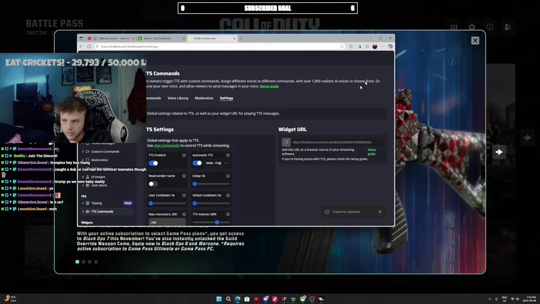Open Xbox app from taskbar
The image size is (540, 304).
point(302,299)
